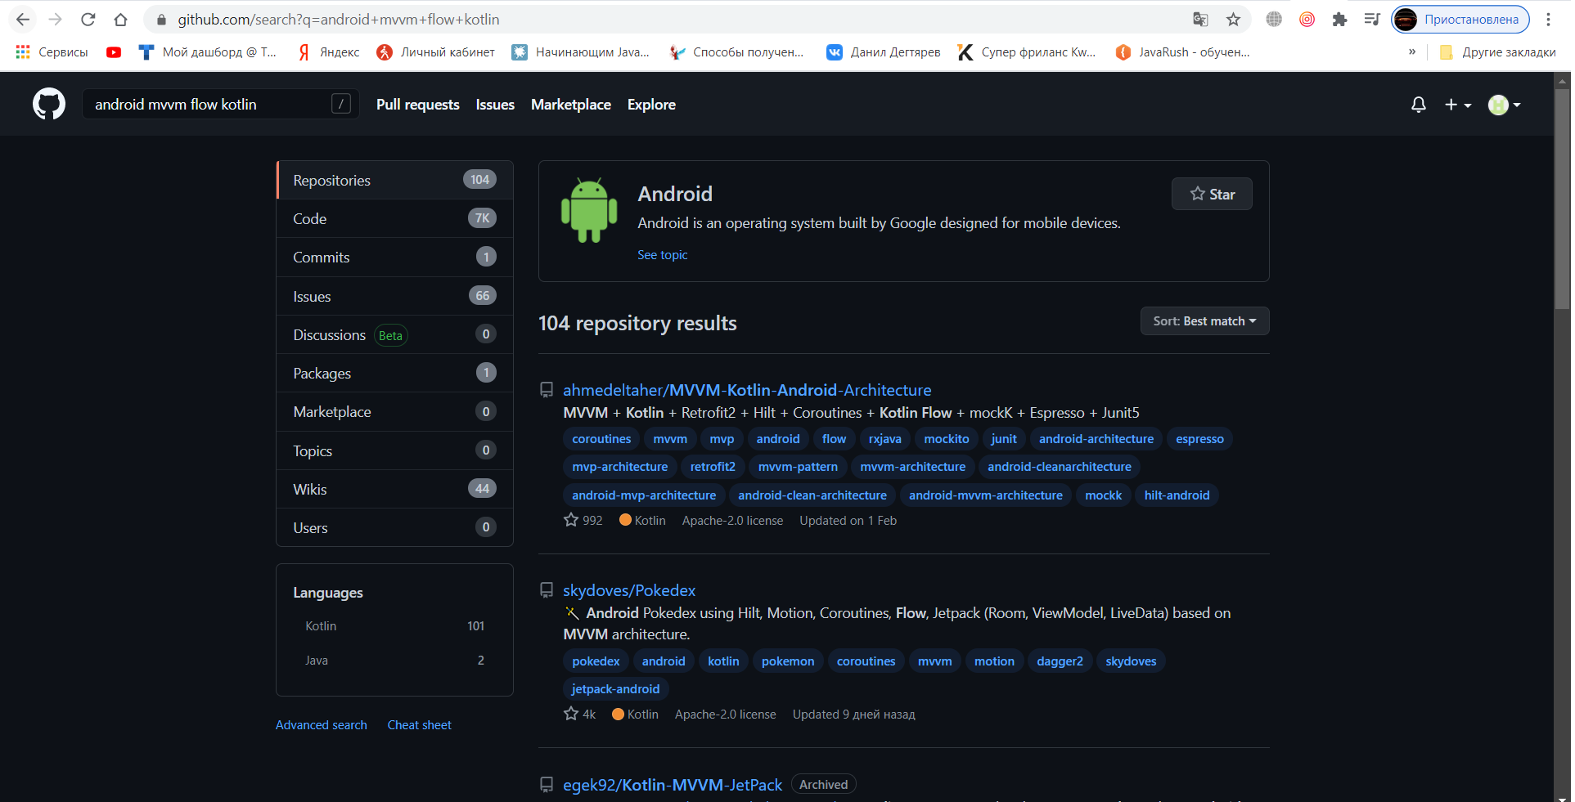This screenshot has width=1575, height=802.
Task: Click the Google Translate icon in address bar
Action: (1200, 20)
